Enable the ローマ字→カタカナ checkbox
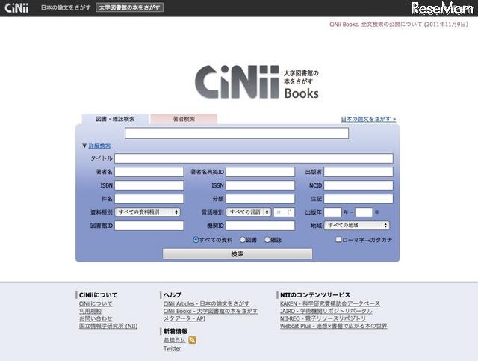The width and height of the screenshot is (478, 361). (x=338, y=240)
